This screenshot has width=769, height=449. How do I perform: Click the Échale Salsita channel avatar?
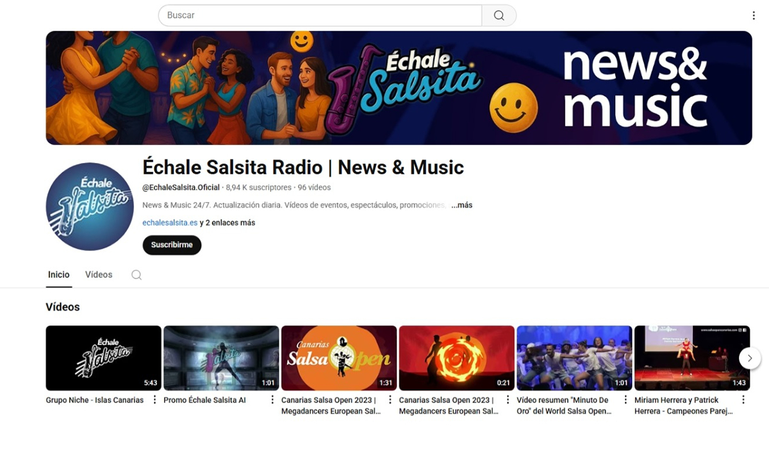click(90, 207)
